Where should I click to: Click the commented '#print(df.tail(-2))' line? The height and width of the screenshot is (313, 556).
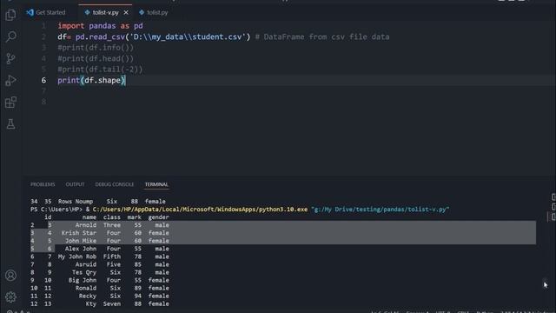pos(100,70)
